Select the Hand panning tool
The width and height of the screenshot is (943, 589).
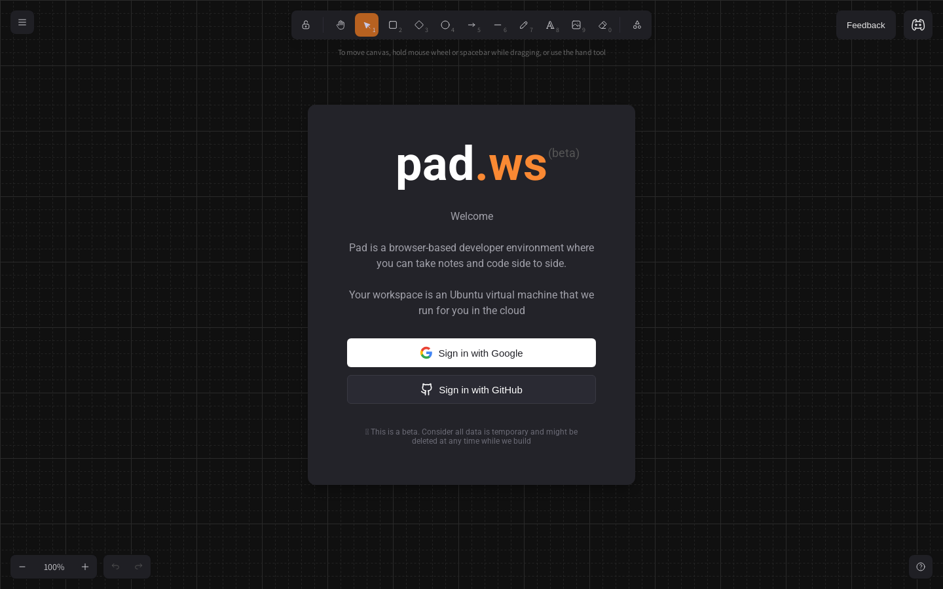[341, 25]
